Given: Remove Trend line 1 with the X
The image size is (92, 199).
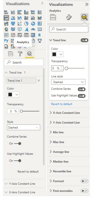Looking at the screenshot, I should pos(39,81).
